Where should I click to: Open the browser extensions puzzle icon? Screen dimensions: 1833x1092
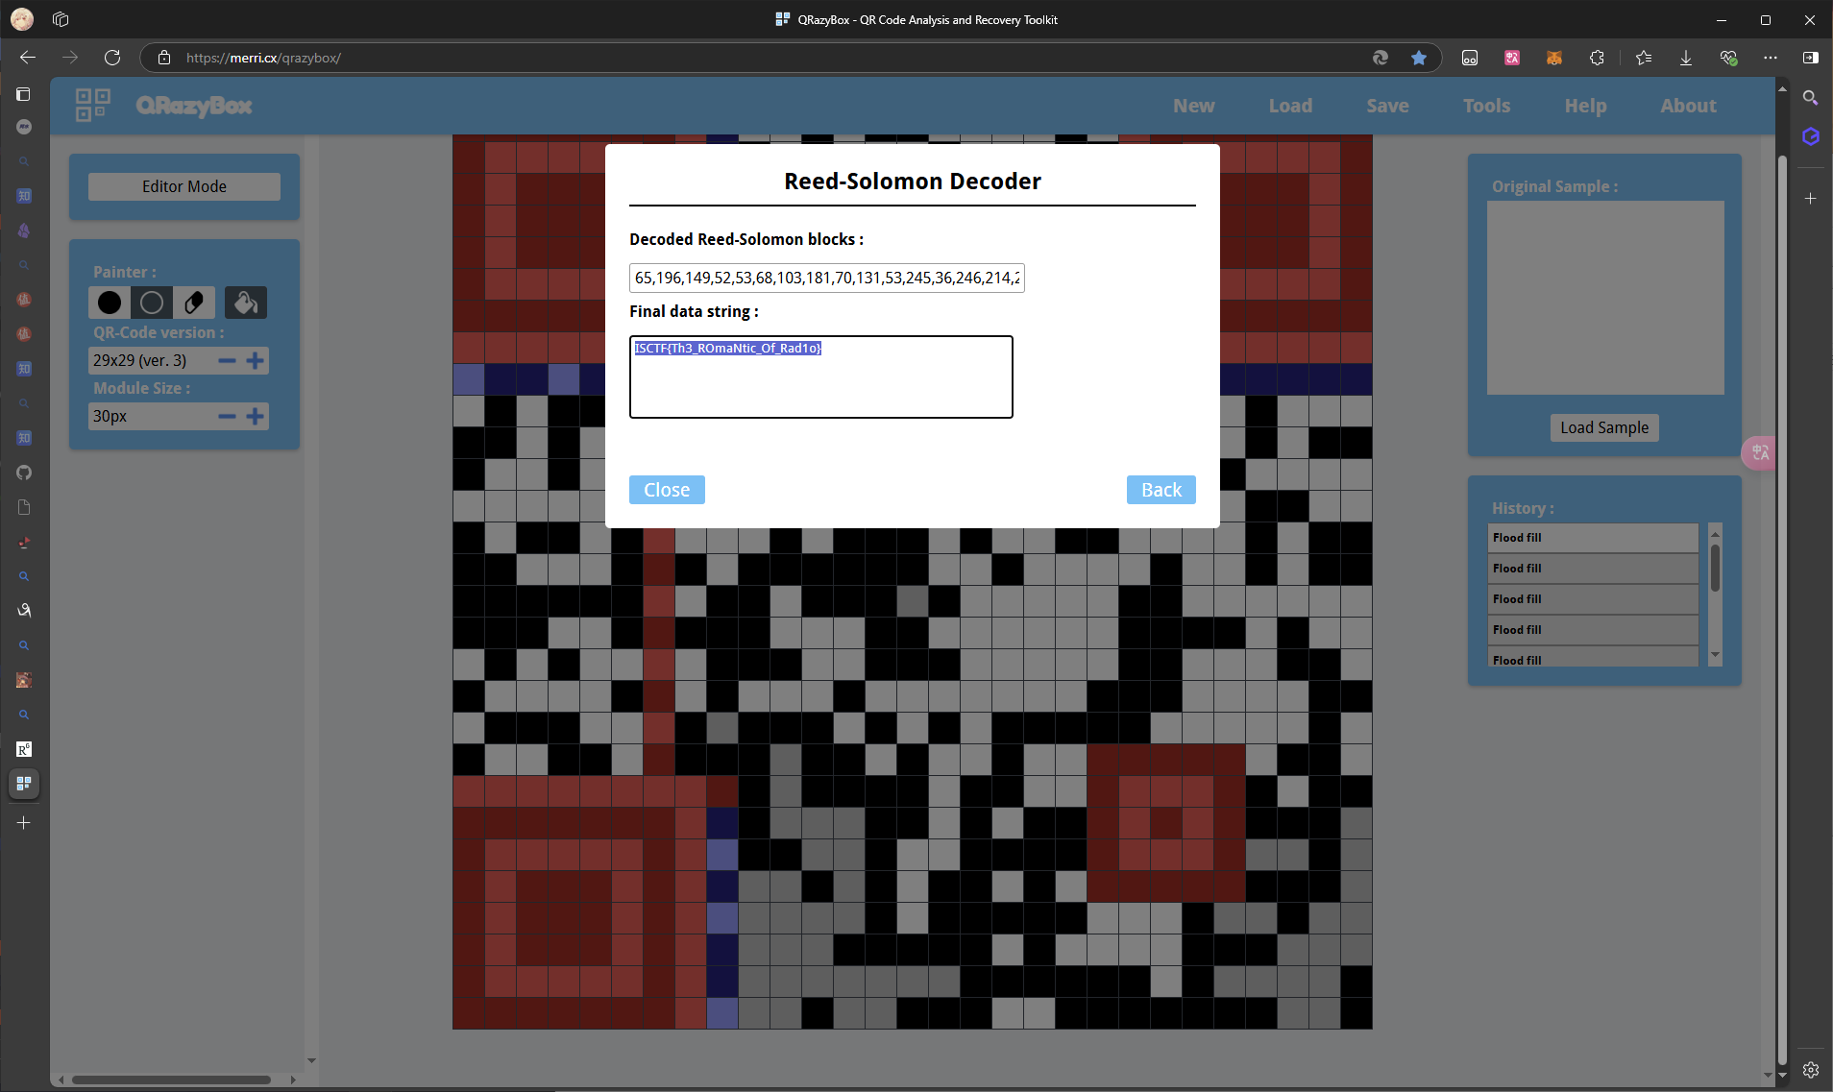click(1597, 58)
